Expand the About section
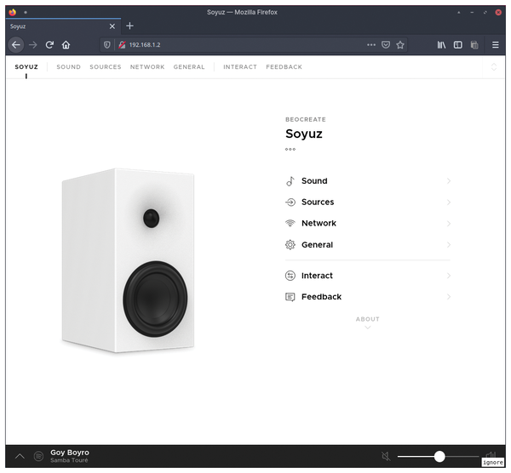511x473 pixels. click(368, 322)
